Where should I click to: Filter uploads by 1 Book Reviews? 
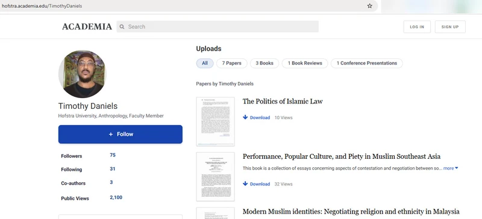click(x=305, y=63)
